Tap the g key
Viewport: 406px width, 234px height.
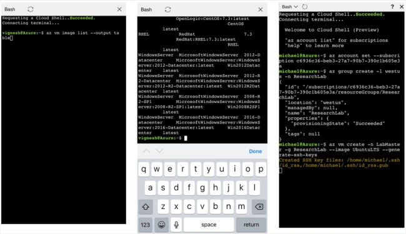pos(202,188)
